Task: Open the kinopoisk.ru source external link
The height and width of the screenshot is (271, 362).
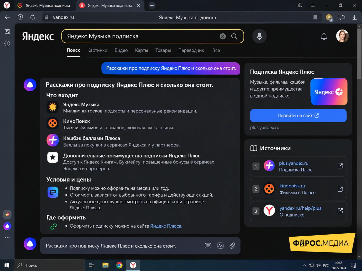Action: [340, 189]
